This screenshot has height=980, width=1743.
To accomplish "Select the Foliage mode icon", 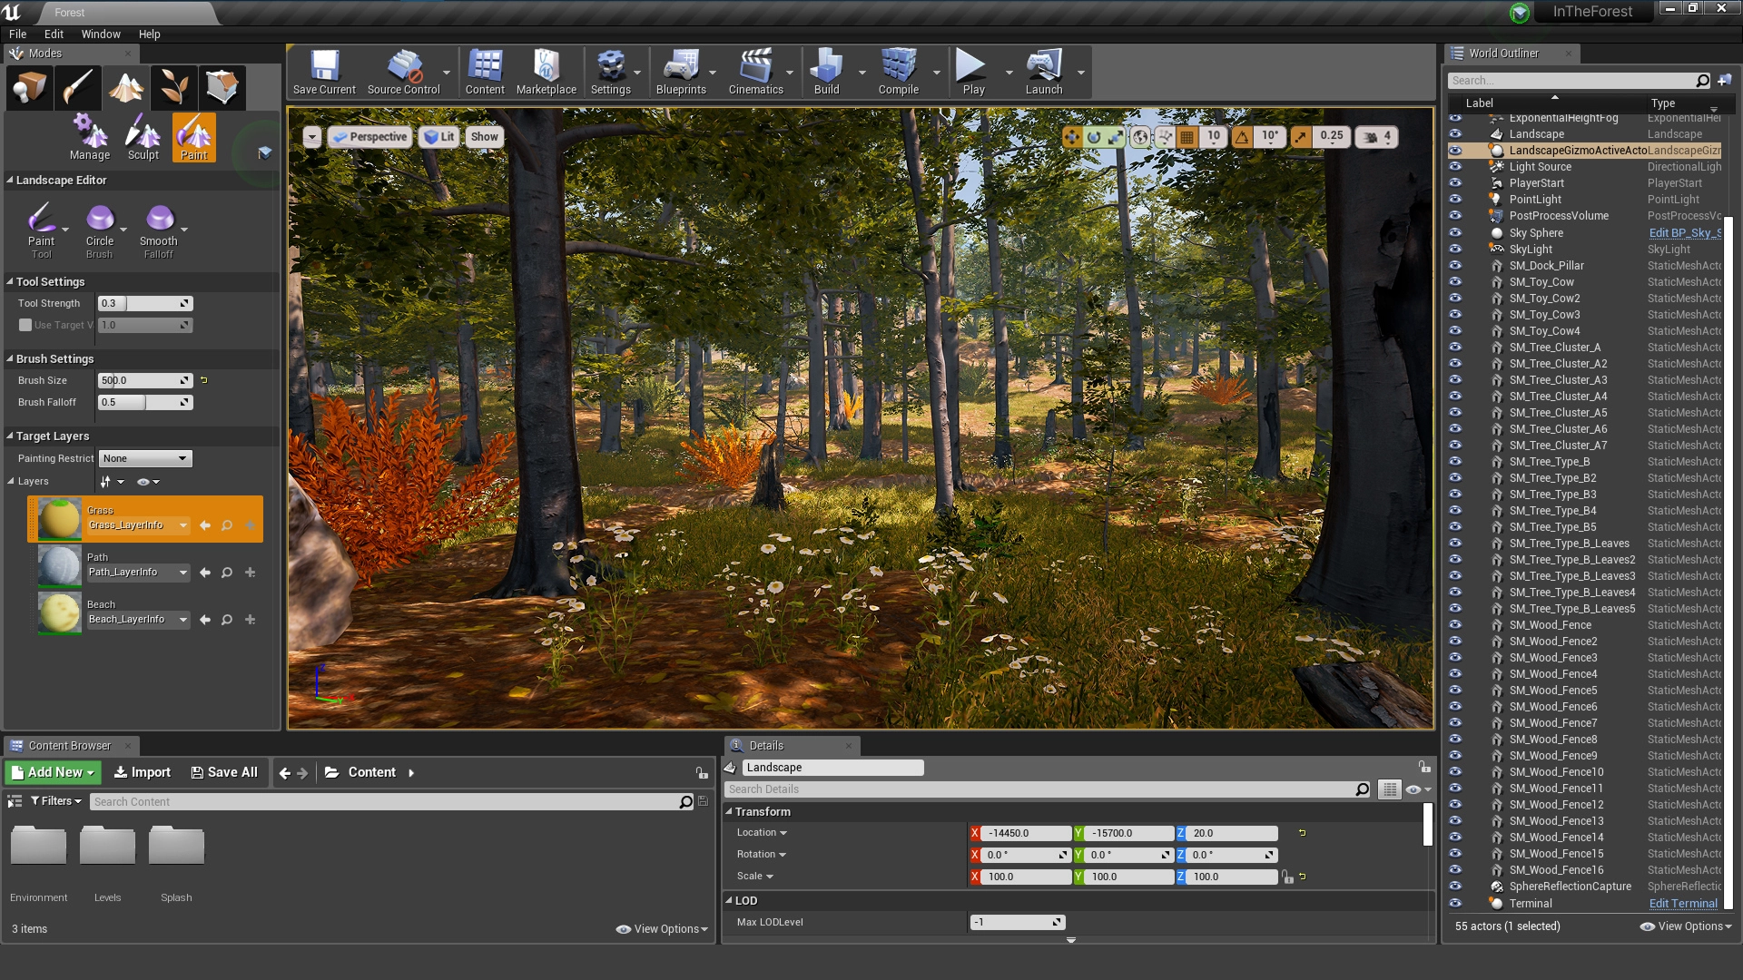I will tap(174, 87).
